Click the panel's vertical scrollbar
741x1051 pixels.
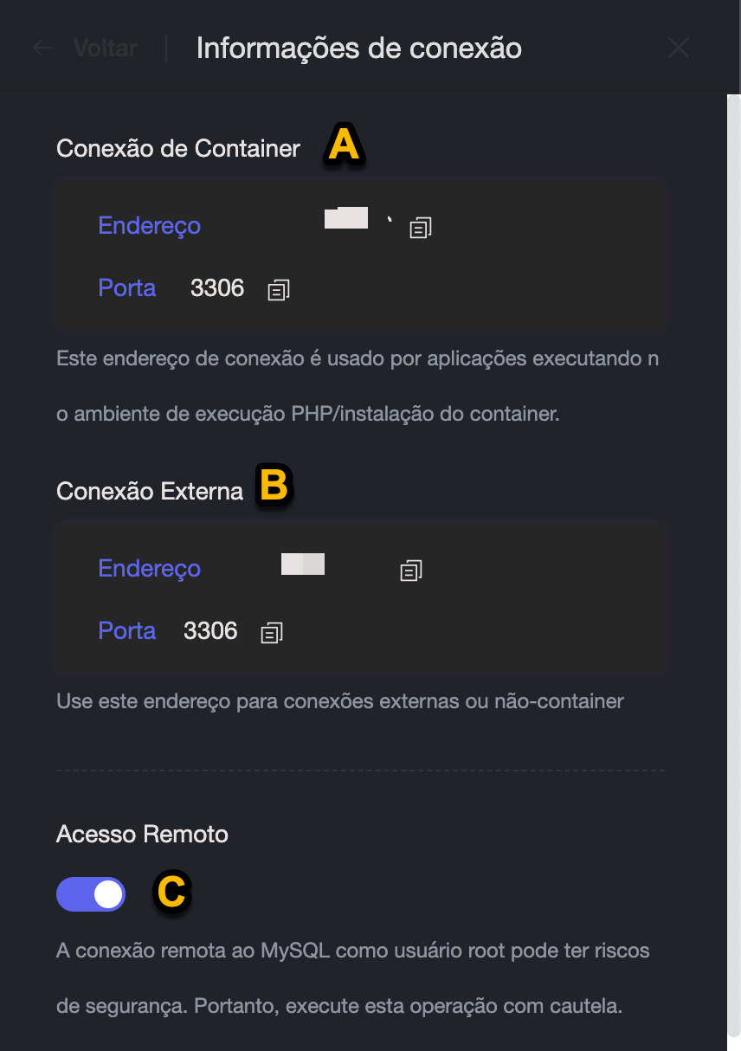click(734, 519)
